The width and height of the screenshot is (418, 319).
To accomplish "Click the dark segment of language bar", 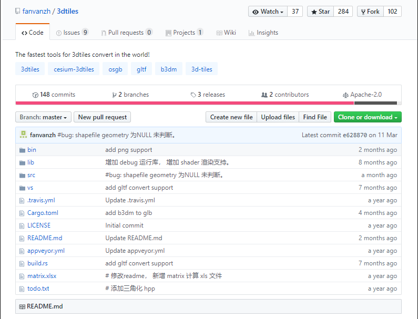I will coord(375,103).
